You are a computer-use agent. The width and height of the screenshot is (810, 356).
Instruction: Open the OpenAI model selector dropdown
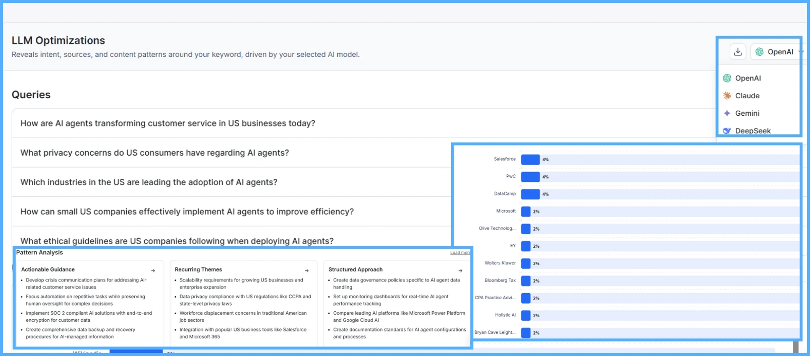[777, 52]
